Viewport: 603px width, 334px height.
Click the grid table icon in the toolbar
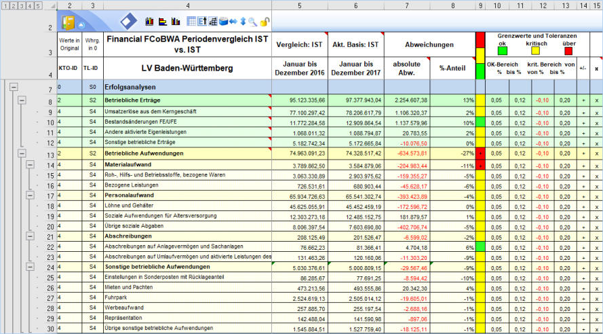191,22
